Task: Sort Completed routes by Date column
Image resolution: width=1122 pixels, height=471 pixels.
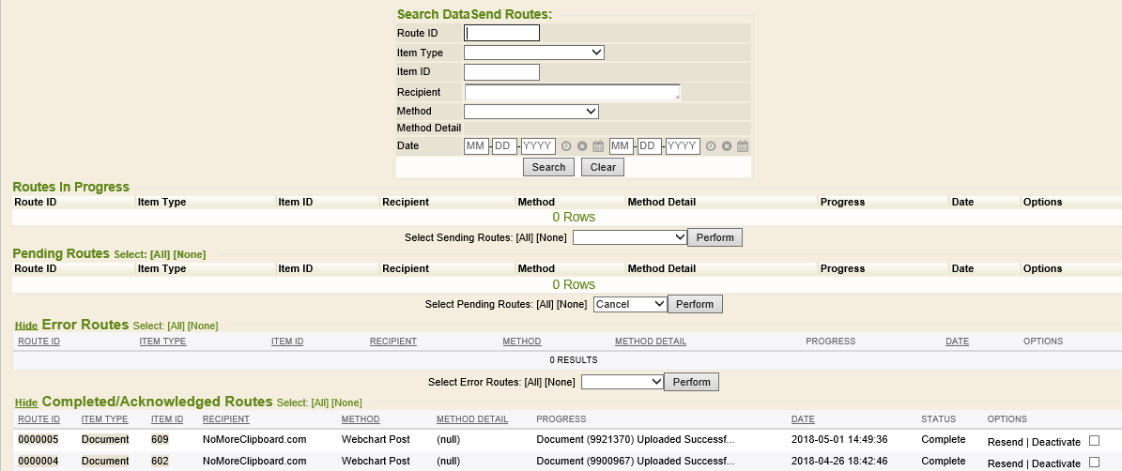Action: 803,419
